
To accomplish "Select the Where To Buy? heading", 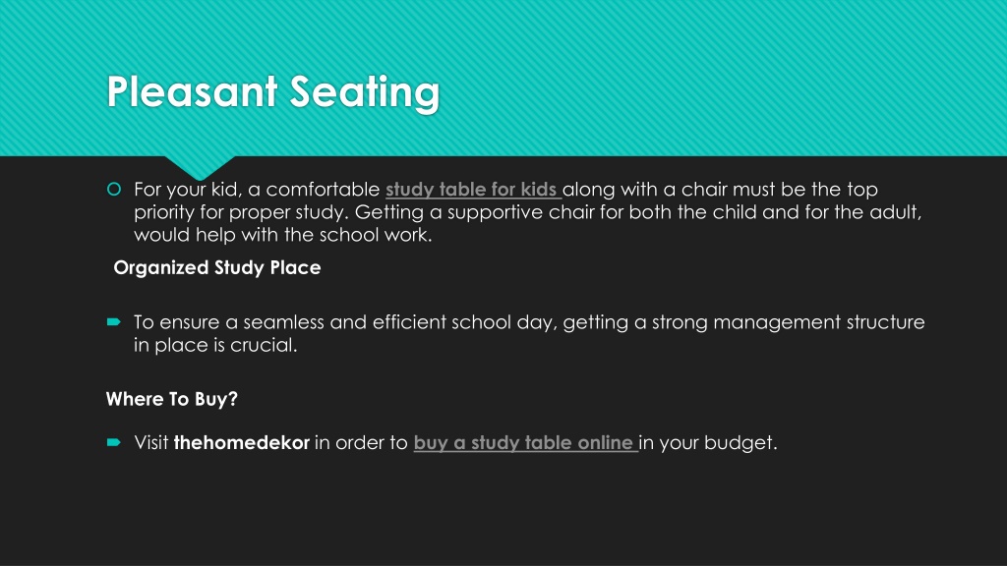I will 171,399.
